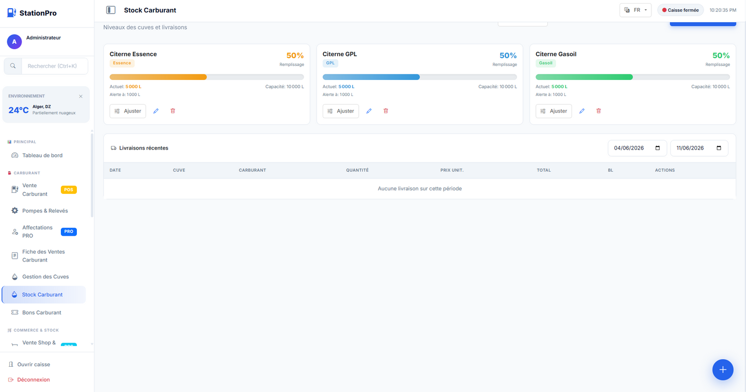Screen dimensions: 746x392
Task: Click the Ouvrir caisse link
Action: (34, 364)
